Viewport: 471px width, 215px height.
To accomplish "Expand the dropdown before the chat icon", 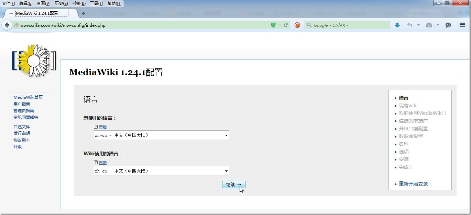I will [438, 25].
